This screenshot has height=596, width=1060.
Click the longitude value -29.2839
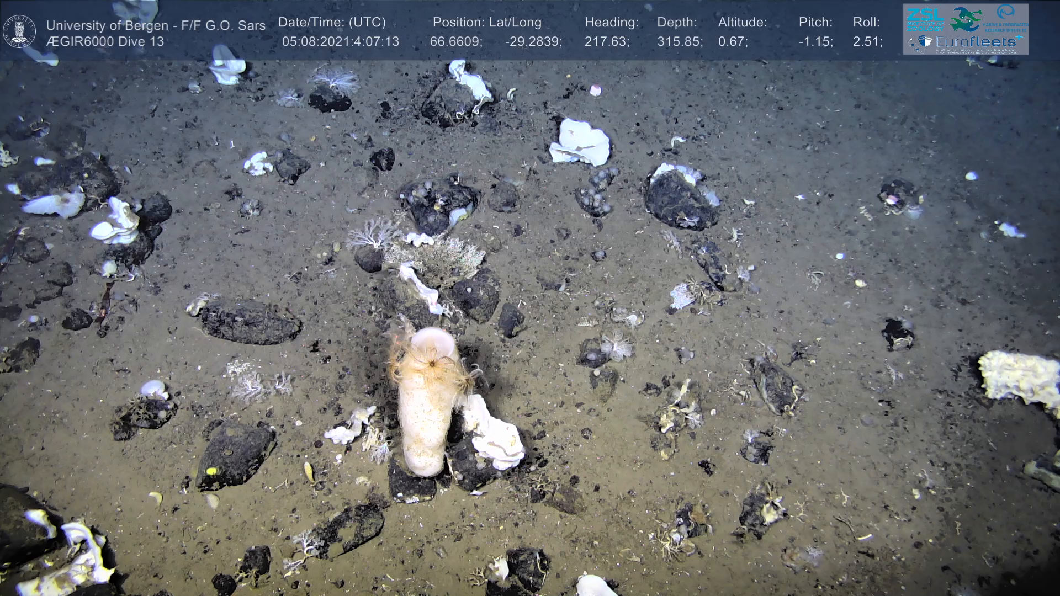pos(533,42)
